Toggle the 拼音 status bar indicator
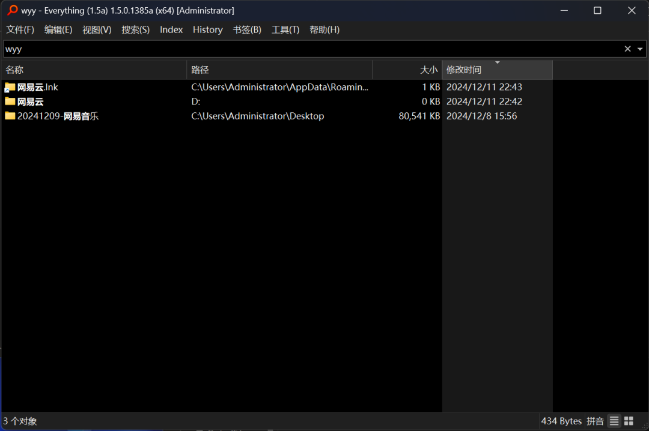 [595, 421]
